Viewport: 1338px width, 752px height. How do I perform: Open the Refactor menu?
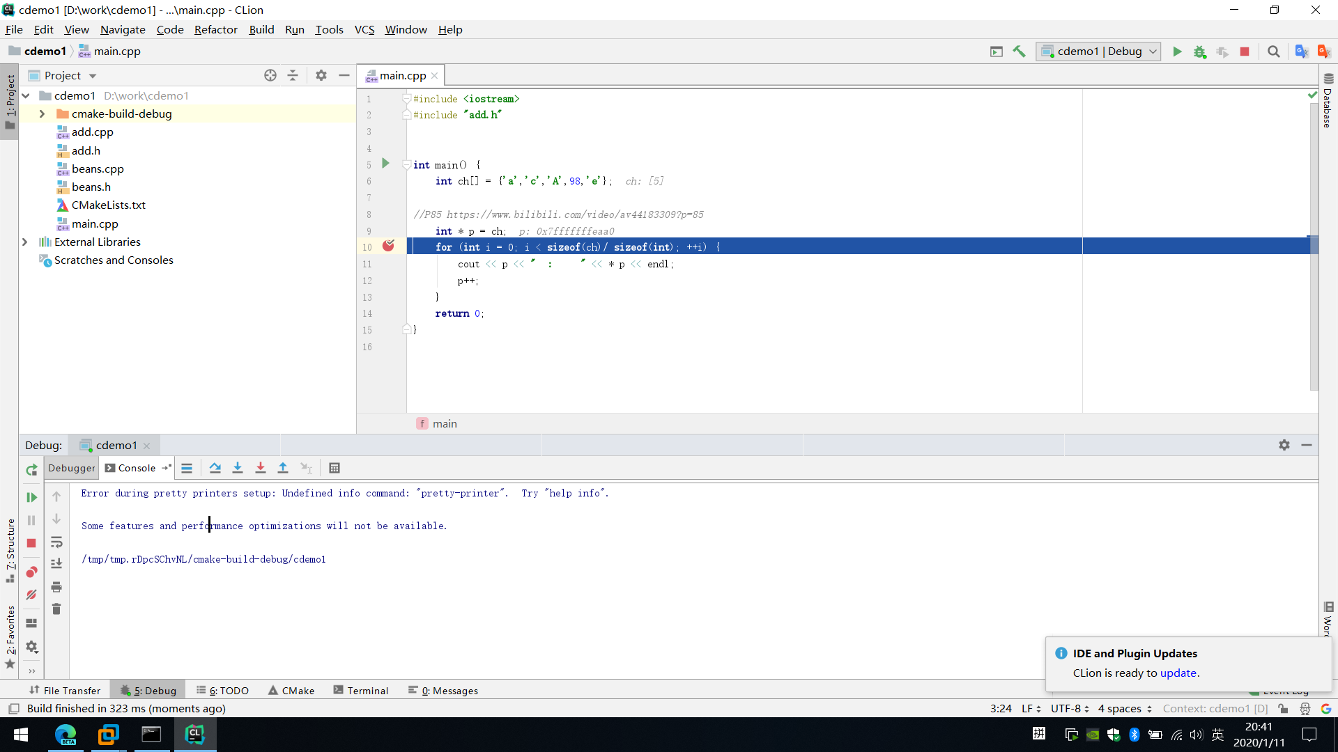pyautogui.click(x=215, y=29)
